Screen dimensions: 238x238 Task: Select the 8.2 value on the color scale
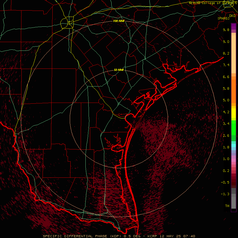click(226, 53)
